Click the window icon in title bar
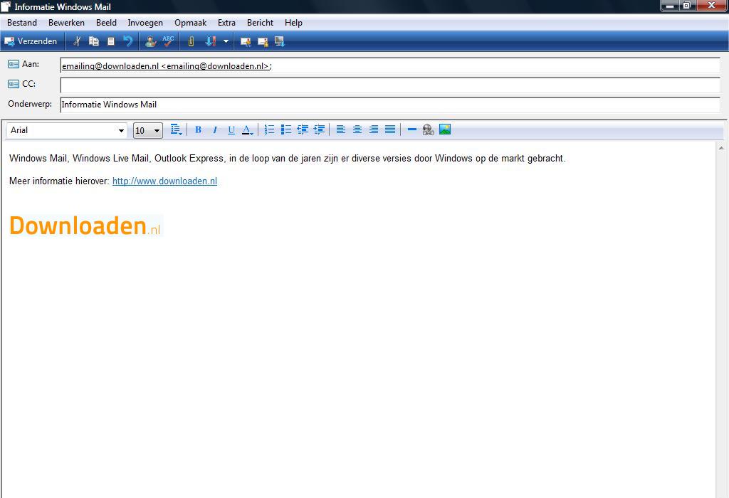The image size is (729, 498). [x=6, y=6]
